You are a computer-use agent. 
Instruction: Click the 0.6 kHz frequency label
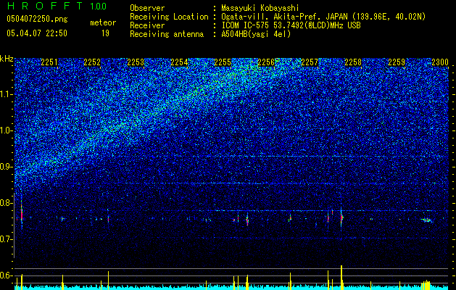point(7,275)
